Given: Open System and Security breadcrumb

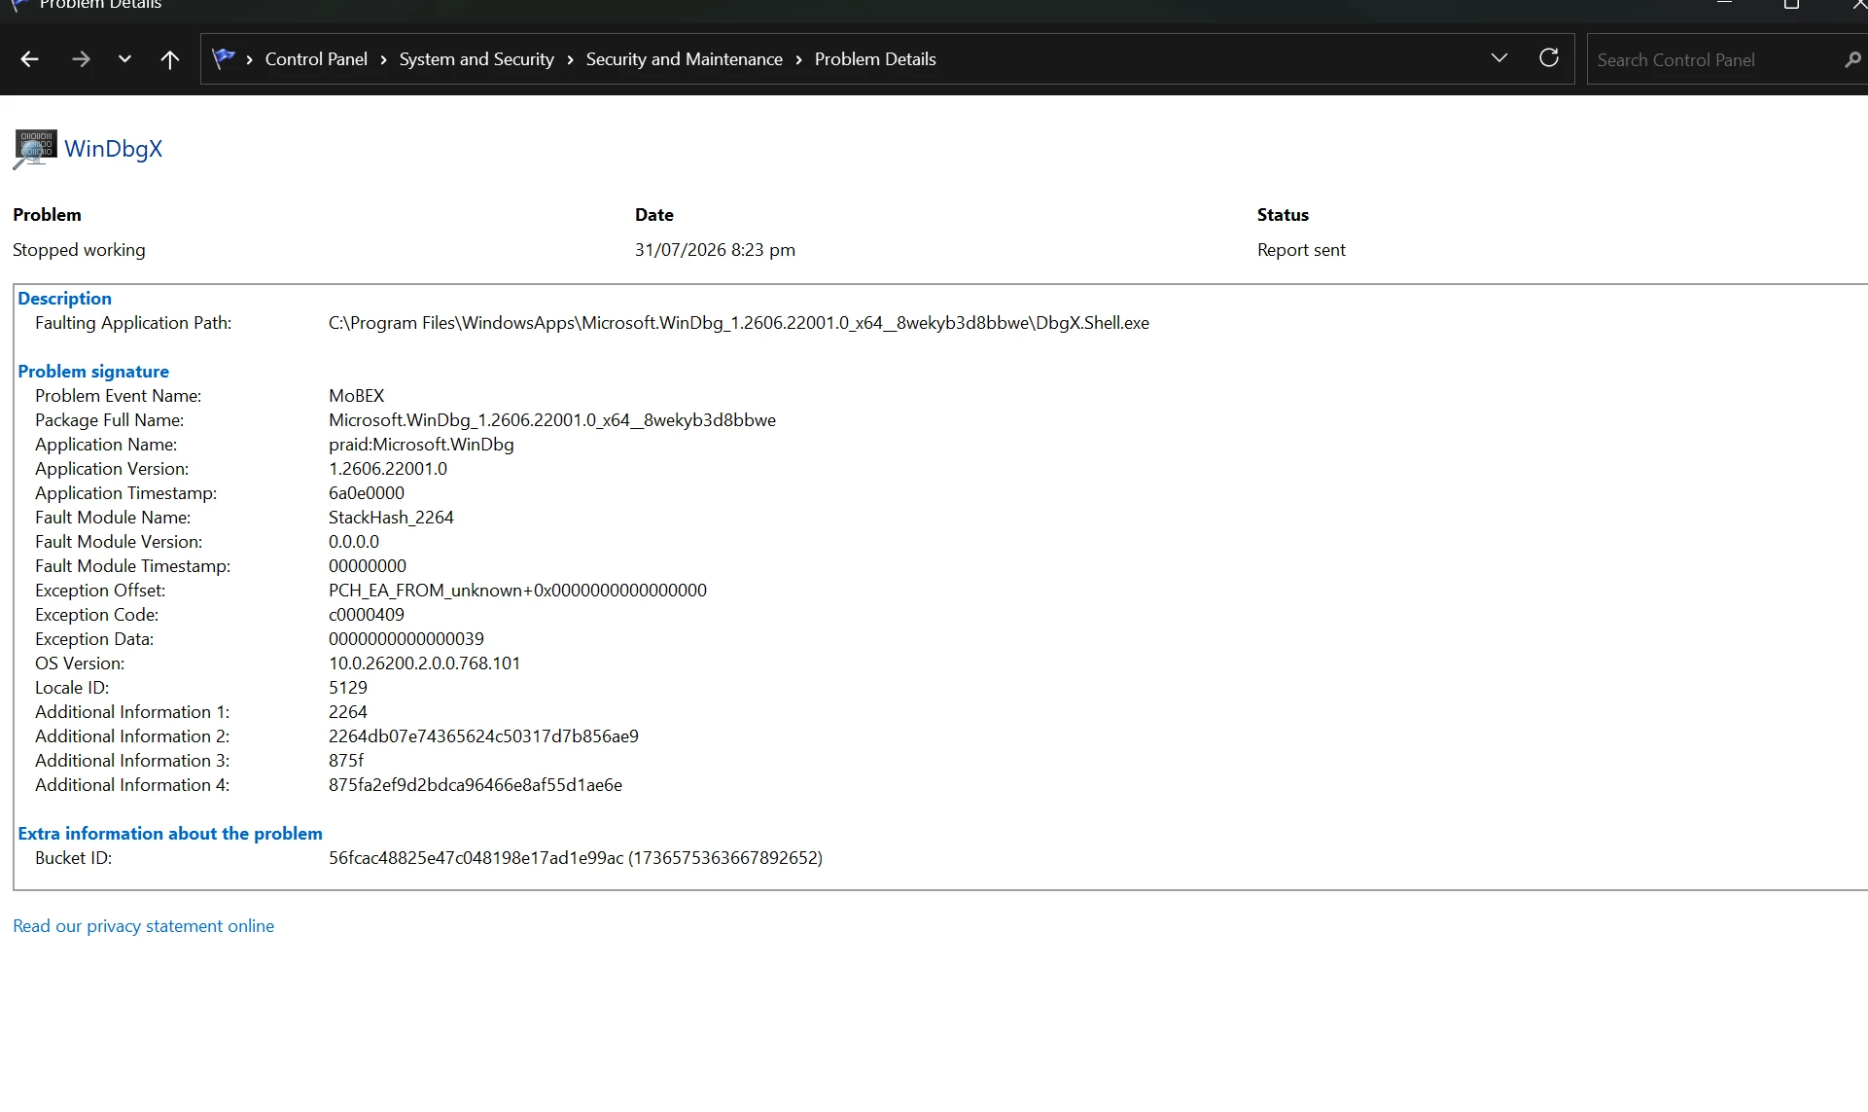Looking at the screenshot, I should pyautogui.click(x=476, y=59).
